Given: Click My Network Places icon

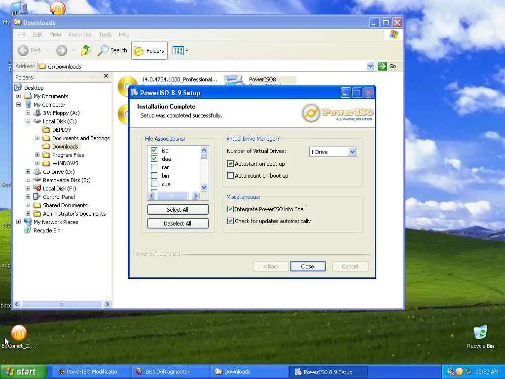Looking at the screenshot, I should tap(28, 222).
